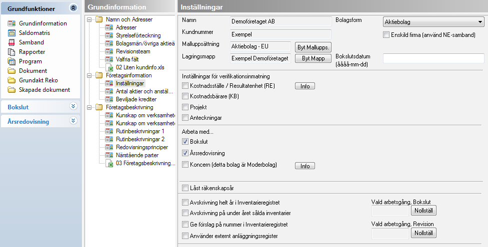Check Använder externt anläggningsregister
This screenshot has width=488, height=247.
point(185,236)
